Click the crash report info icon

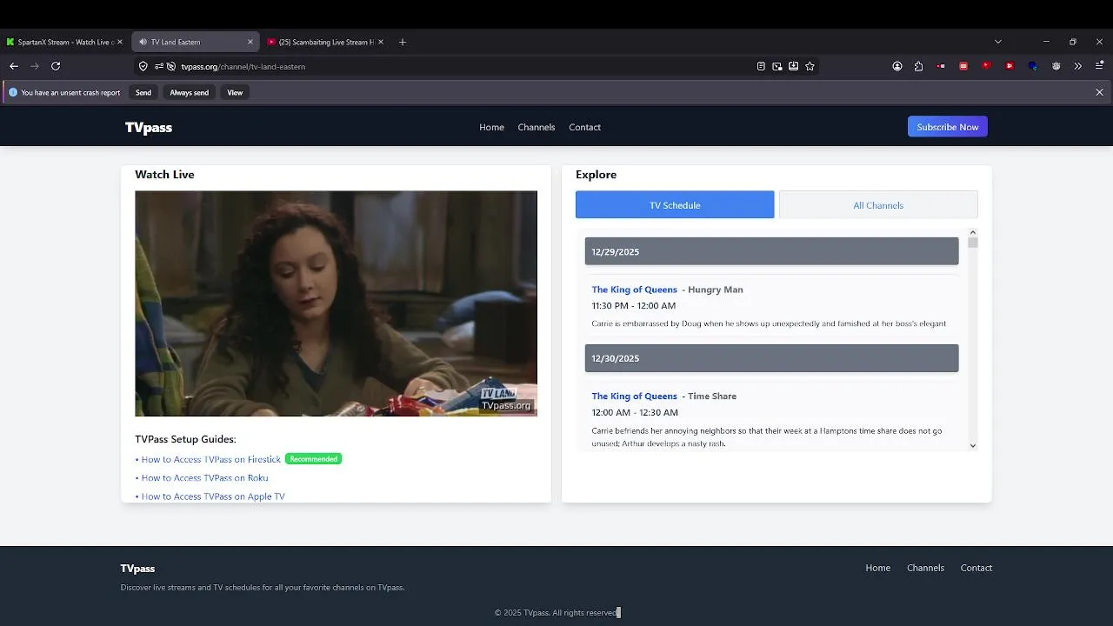tap(13, 92)
